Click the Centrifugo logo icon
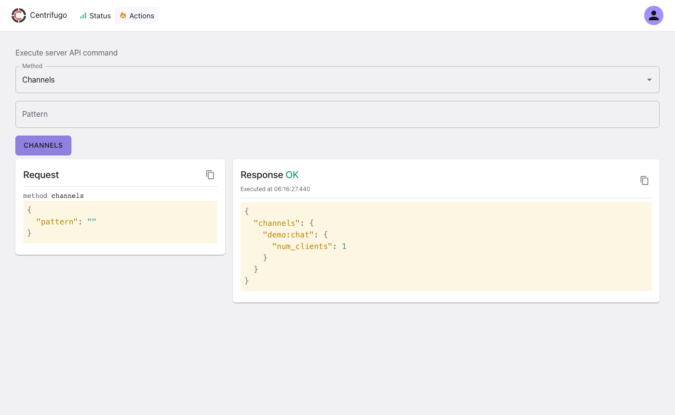Image resolution: width=675 pixels, height=415 pixels. [x=19, y=15]
